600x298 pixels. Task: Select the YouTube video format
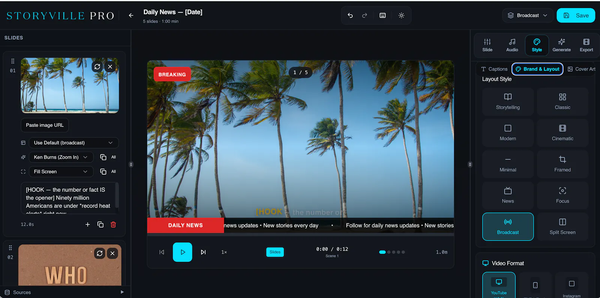click(x=499, y=285)
